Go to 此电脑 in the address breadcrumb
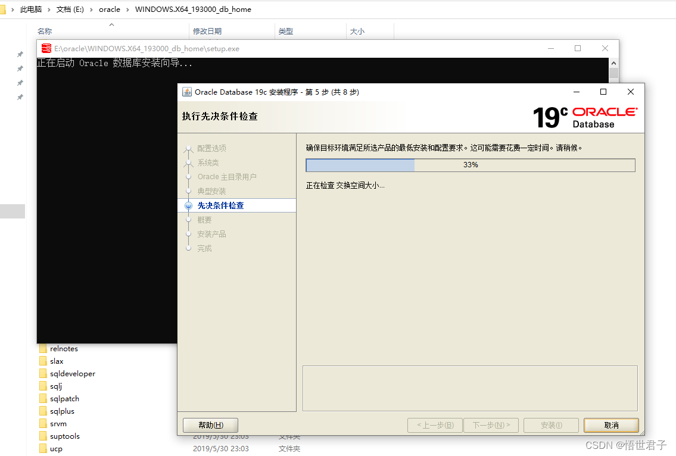Viewport: 676px width, 456px height. (30, 9)
